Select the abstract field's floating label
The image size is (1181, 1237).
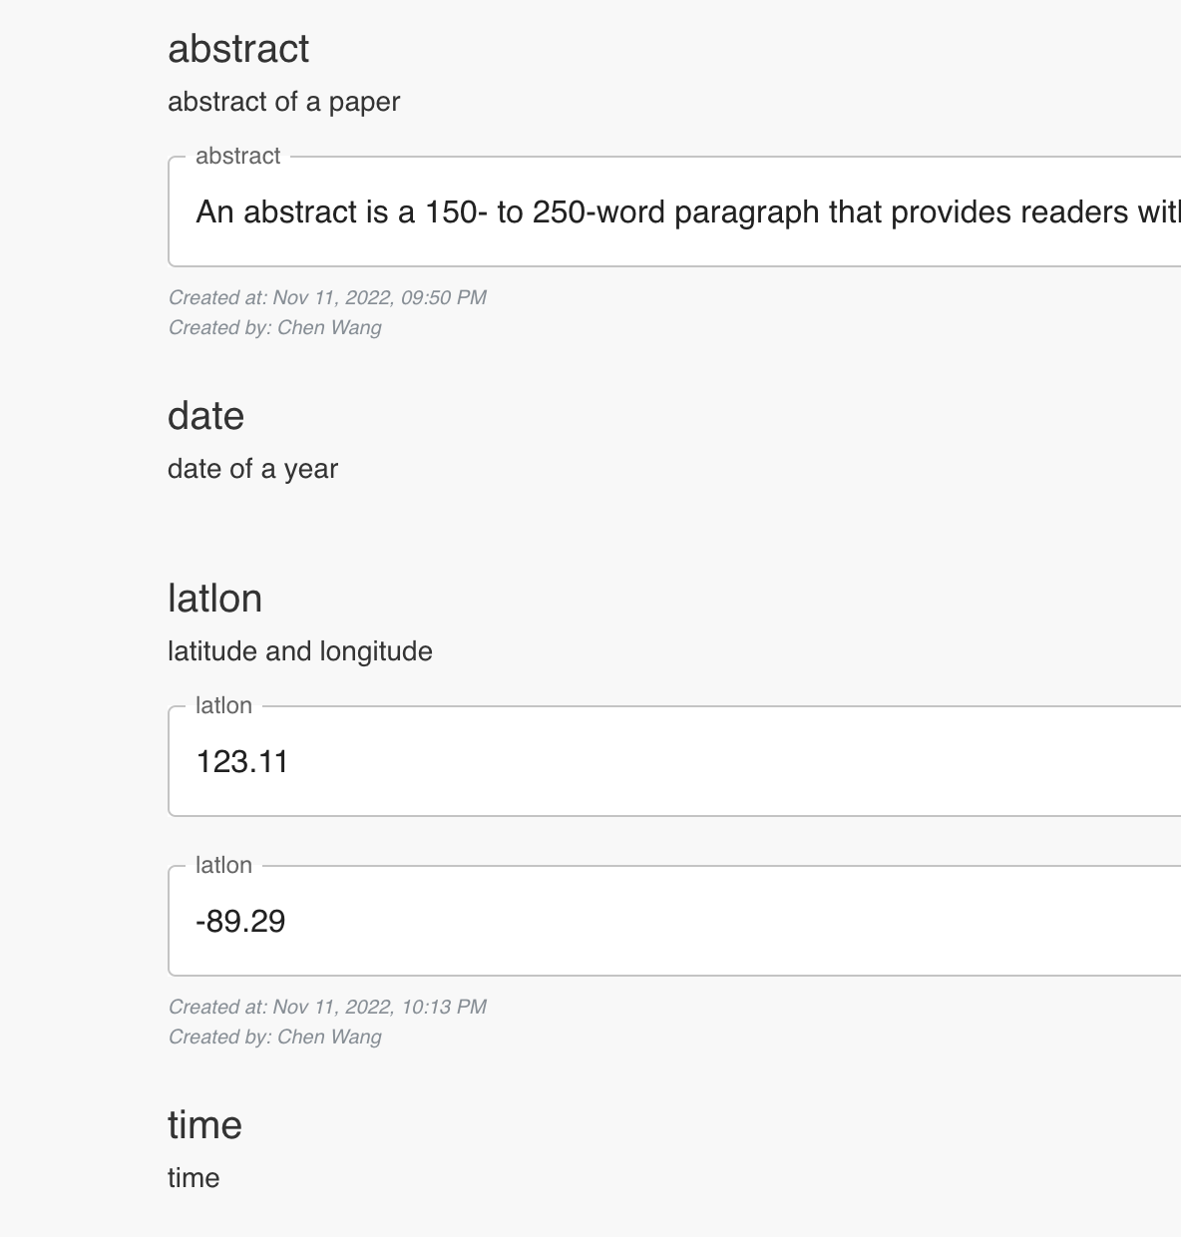(239, 156)
